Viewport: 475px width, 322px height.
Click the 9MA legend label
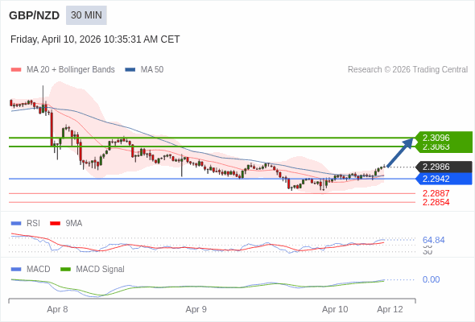pos(74,224)
